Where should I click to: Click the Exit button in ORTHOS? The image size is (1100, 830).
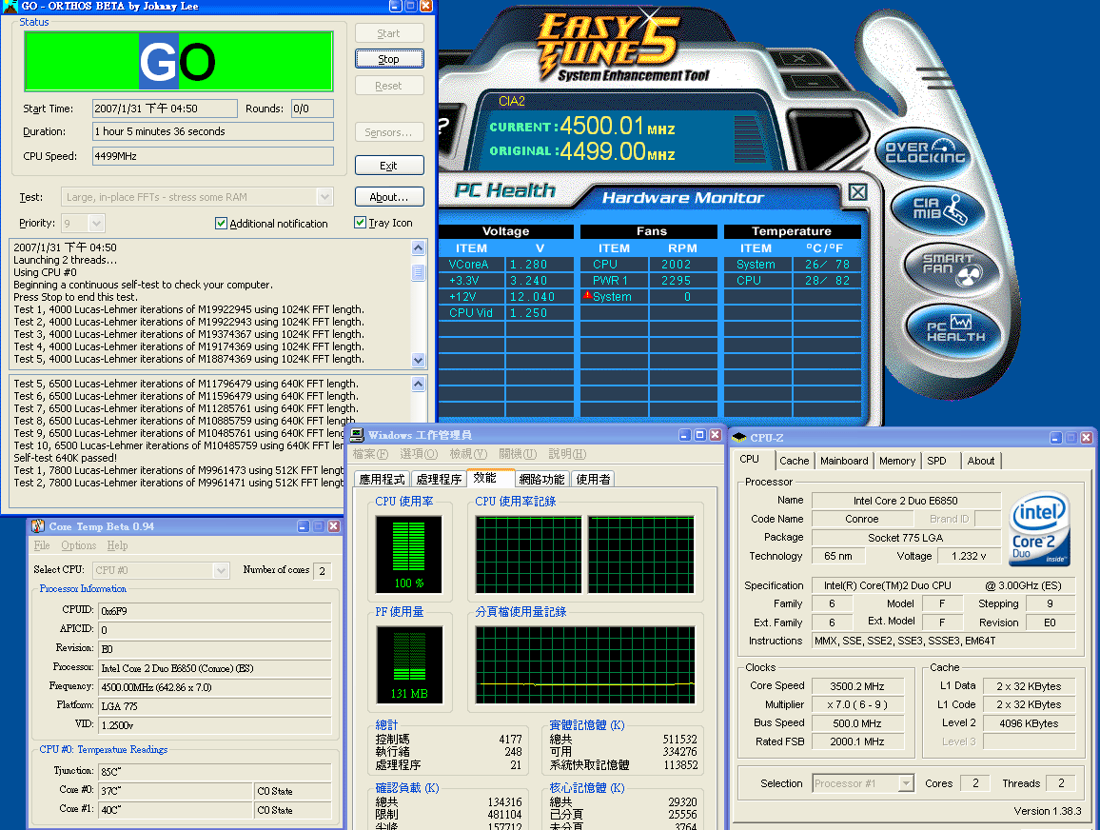coord(388,166)
